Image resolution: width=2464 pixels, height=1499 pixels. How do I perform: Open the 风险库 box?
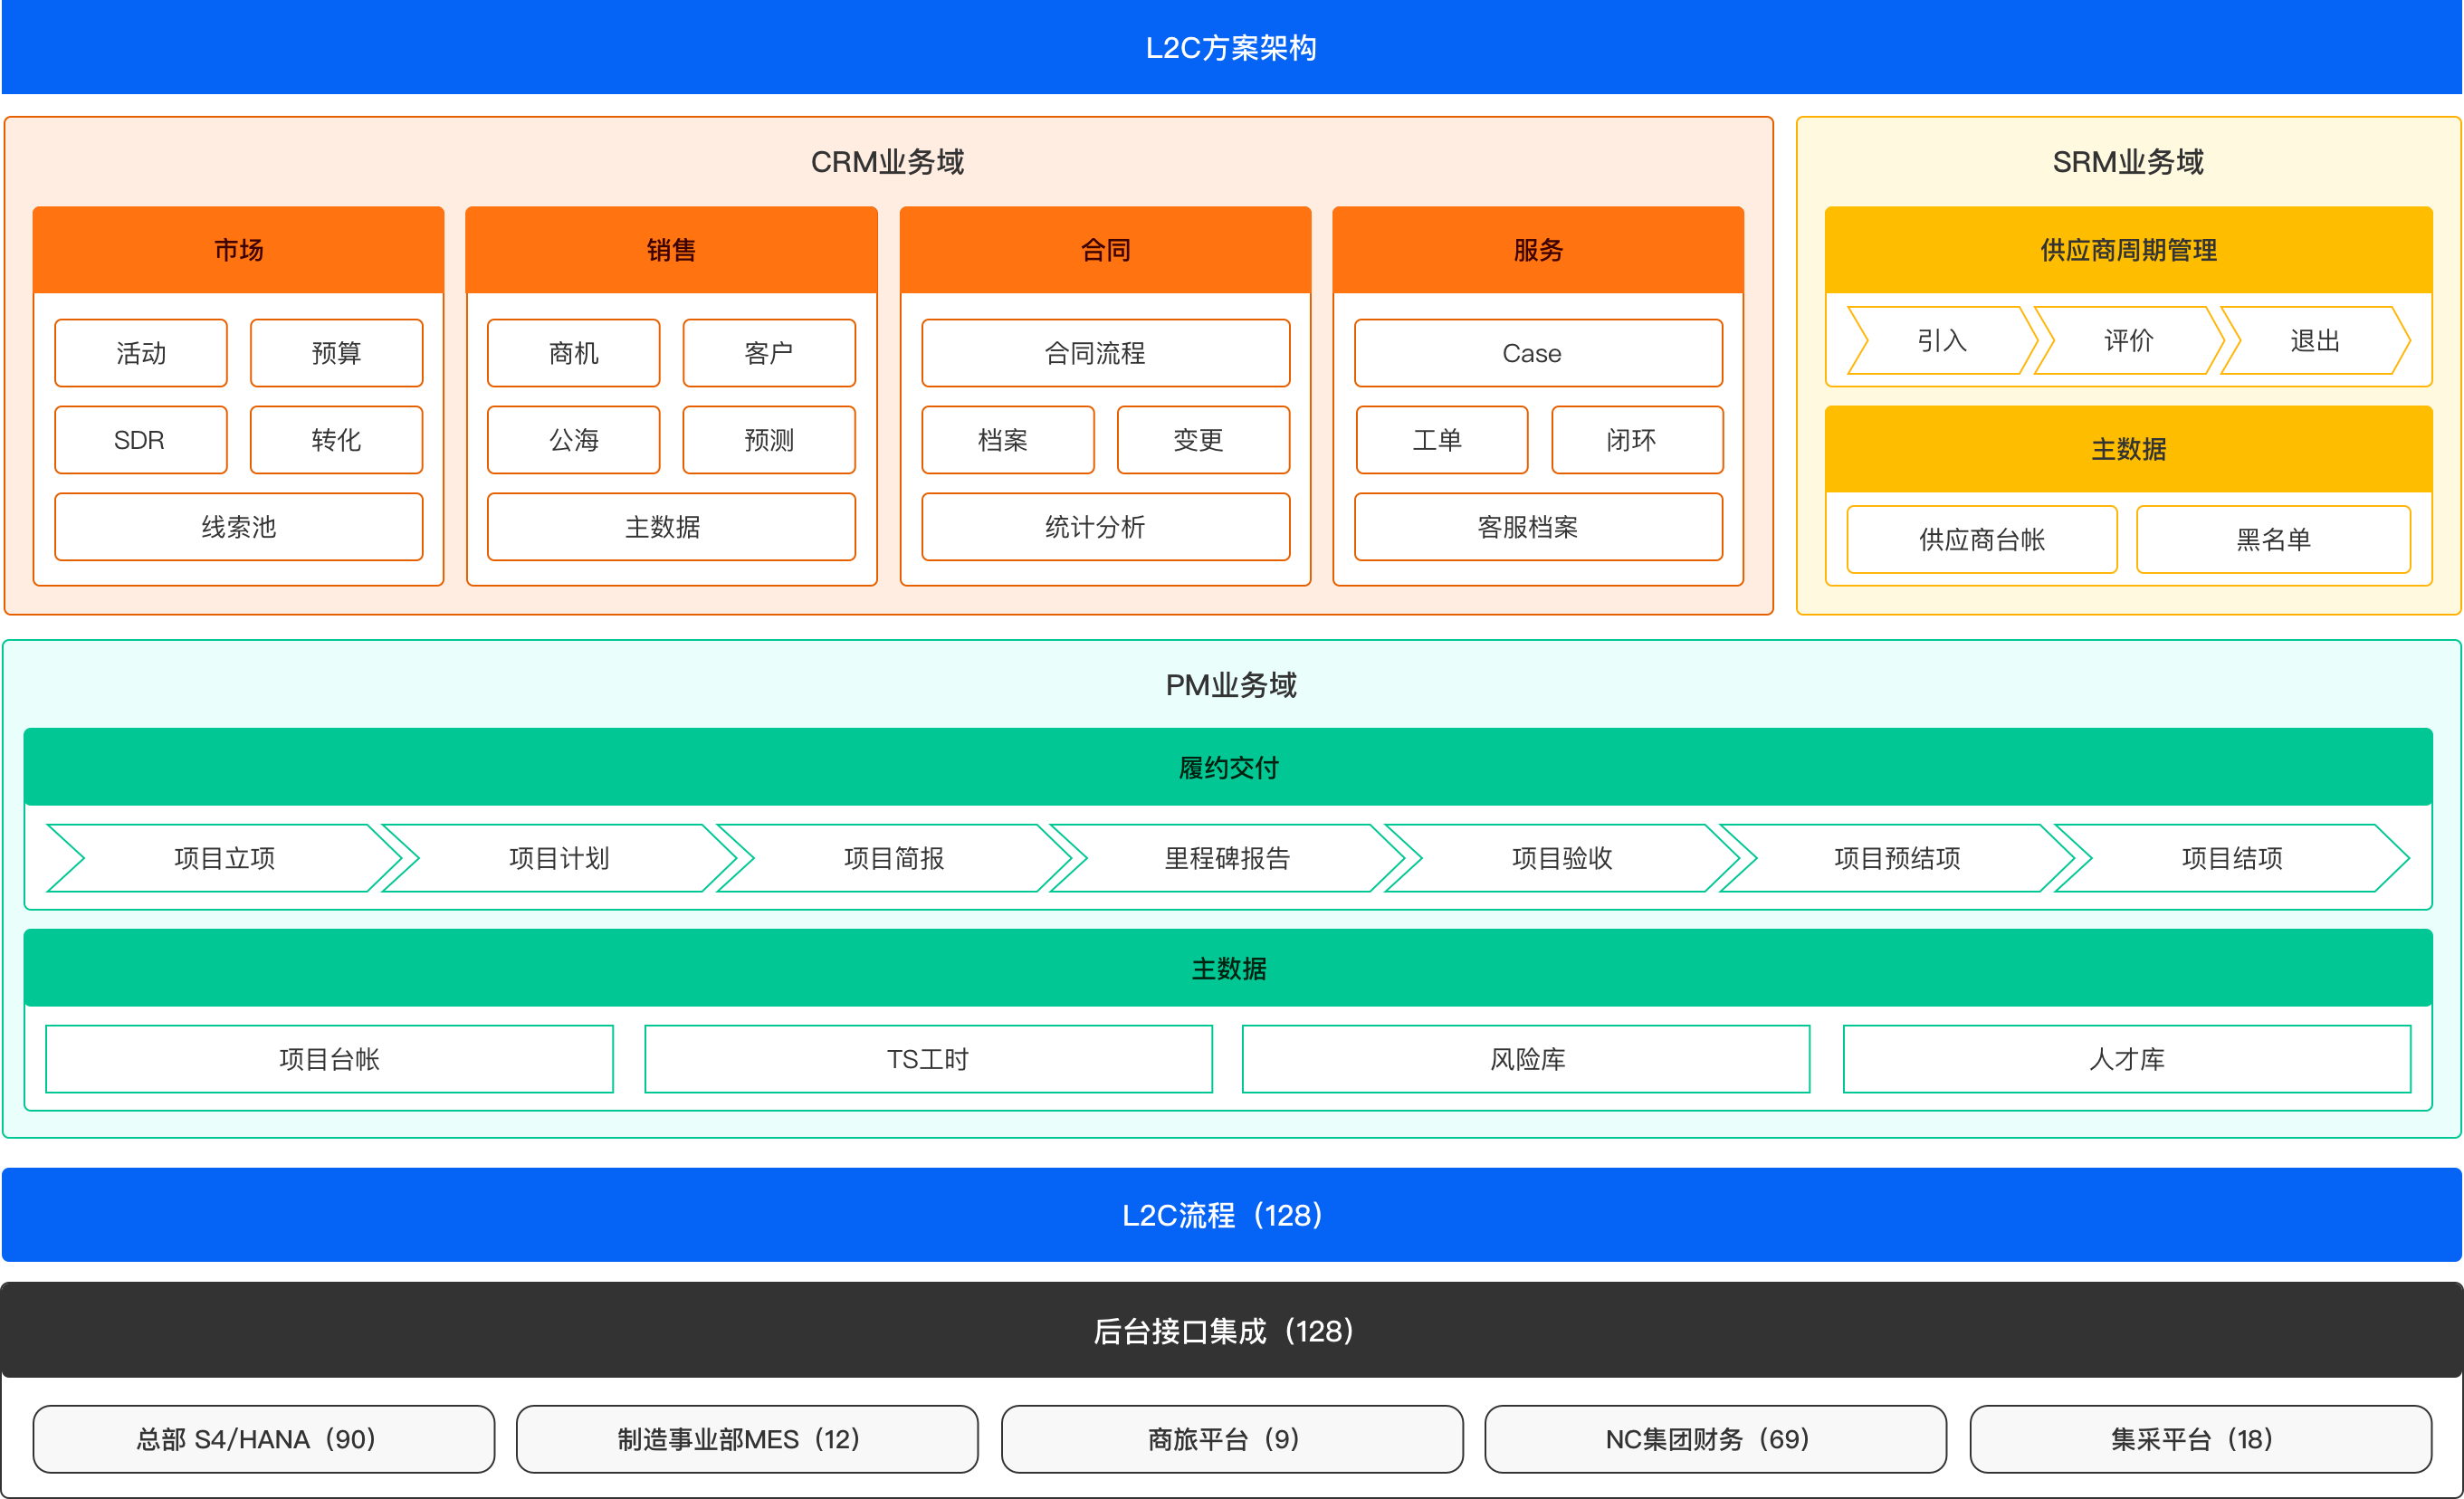coord(1527,1059)
